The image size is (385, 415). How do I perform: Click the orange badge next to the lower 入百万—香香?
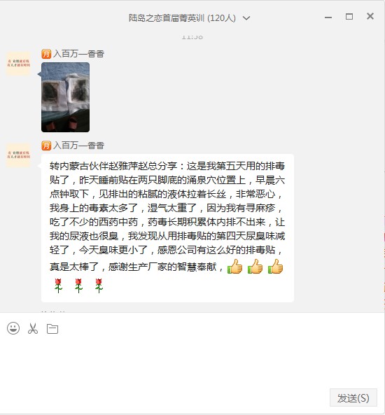46,146
